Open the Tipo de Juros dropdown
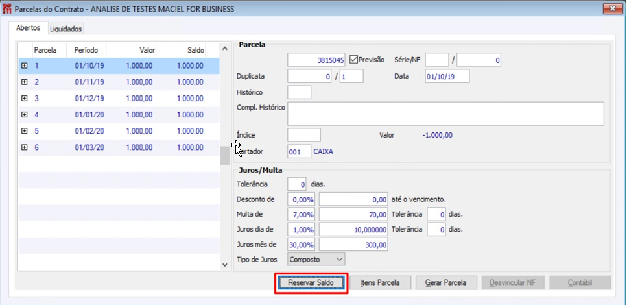Screen dimensions: 627x305 tap(316, 260)
